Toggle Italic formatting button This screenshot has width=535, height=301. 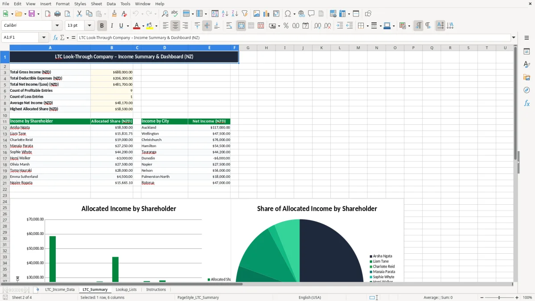pos(112,26)
